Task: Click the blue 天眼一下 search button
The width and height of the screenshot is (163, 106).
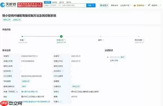Action: click(91, 5)
